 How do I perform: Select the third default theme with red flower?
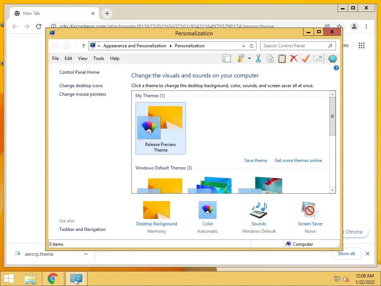[261, 185]
